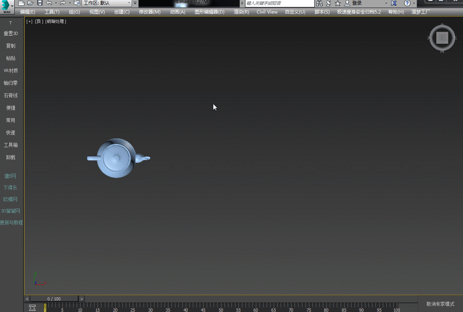Viewport: 463px width, 312px height.
Task: Click the 取消专家模式 button
Action: click(x=440, y=304)
